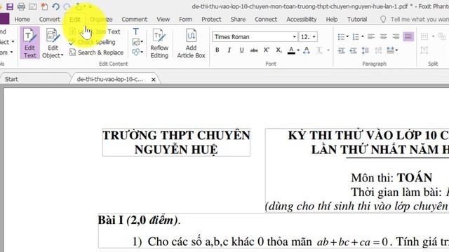Click the Save icon in quick access toolbar
Image resolution: width=449 pixels, height=252 pixels.
pyautogui.click(x=10, y=6)
